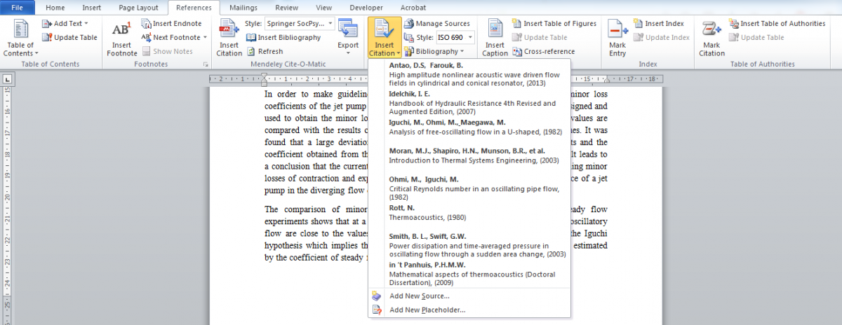Click Update Index
This screenshot has height=325, width=842.
(x=662, y=37)
